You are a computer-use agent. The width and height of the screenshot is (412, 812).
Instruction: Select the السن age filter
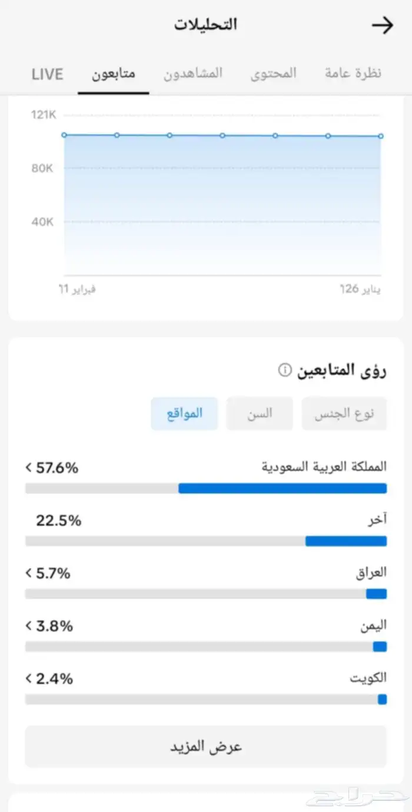[259, 413]
